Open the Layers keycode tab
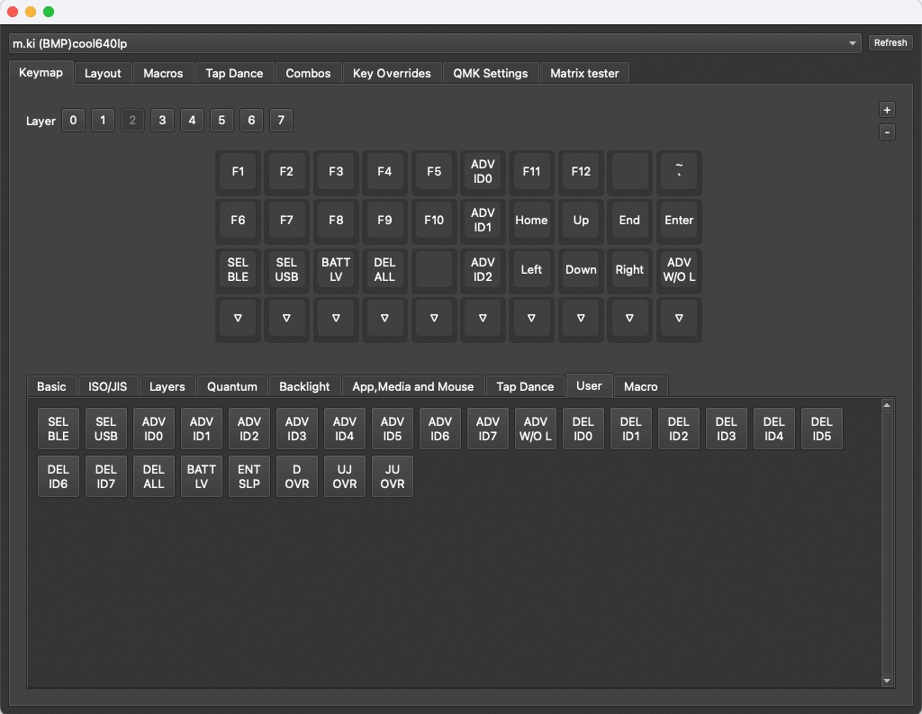The image size is (922, 714). click(x=167, y=386)
